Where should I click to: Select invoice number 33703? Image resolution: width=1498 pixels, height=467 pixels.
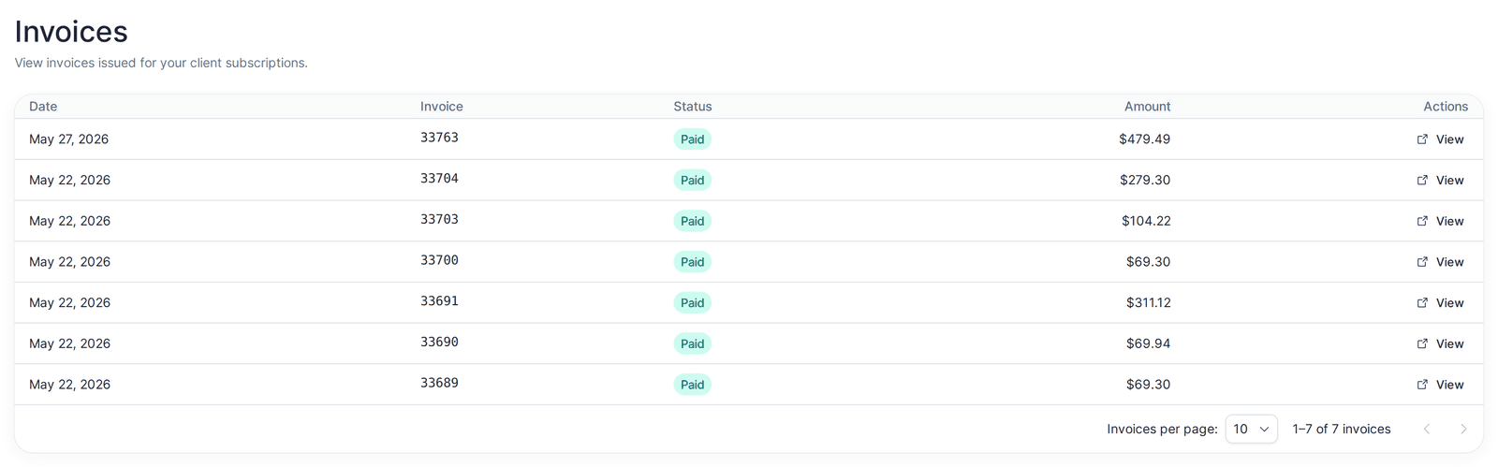[439, 219]
